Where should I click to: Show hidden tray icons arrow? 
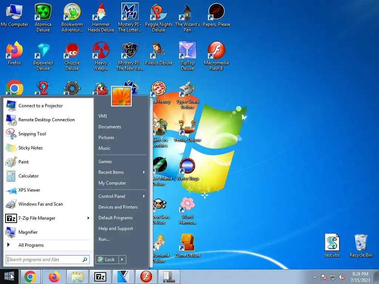tap(315, 277)
